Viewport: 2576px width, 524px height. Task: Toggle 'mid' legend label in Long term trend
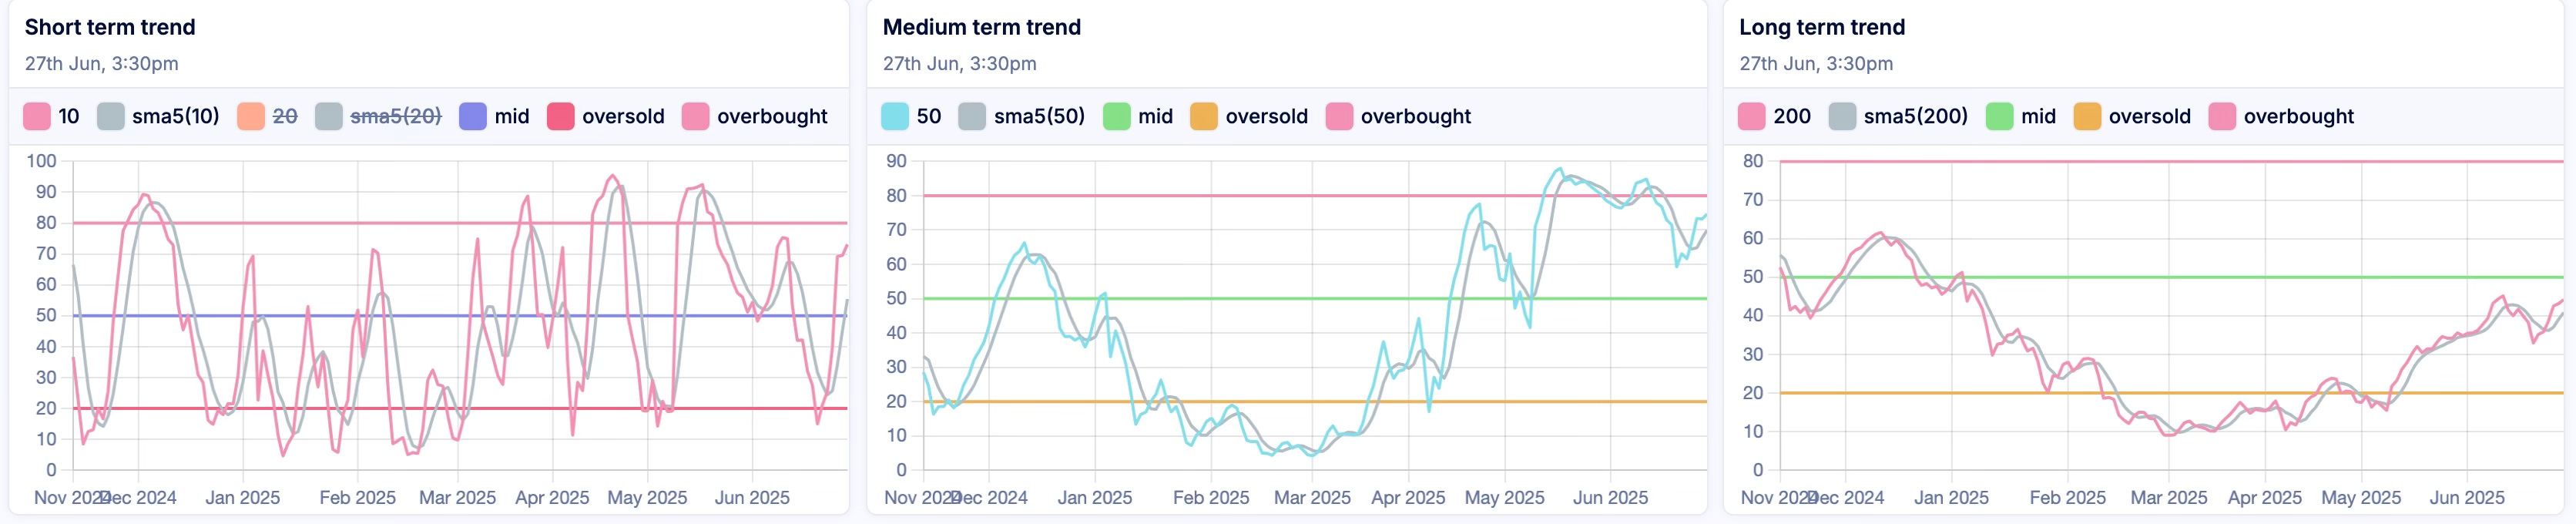coord(2038,116)
